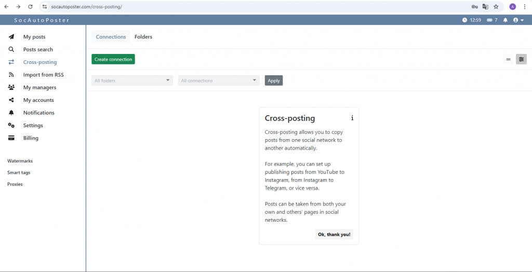This screenshot has width=532, height=272.
Task: Open the Watermarks link
Action: point(20,161)
